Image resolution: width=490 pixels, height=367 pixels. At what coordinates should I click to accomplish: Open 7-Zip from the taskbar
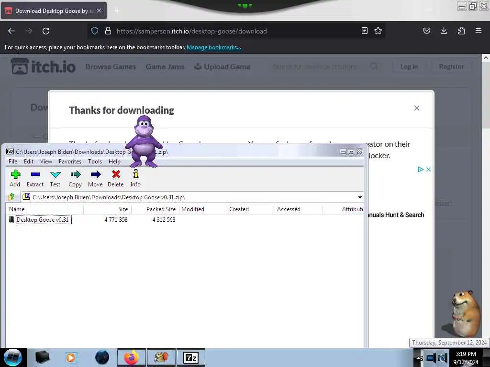(191, 357)
